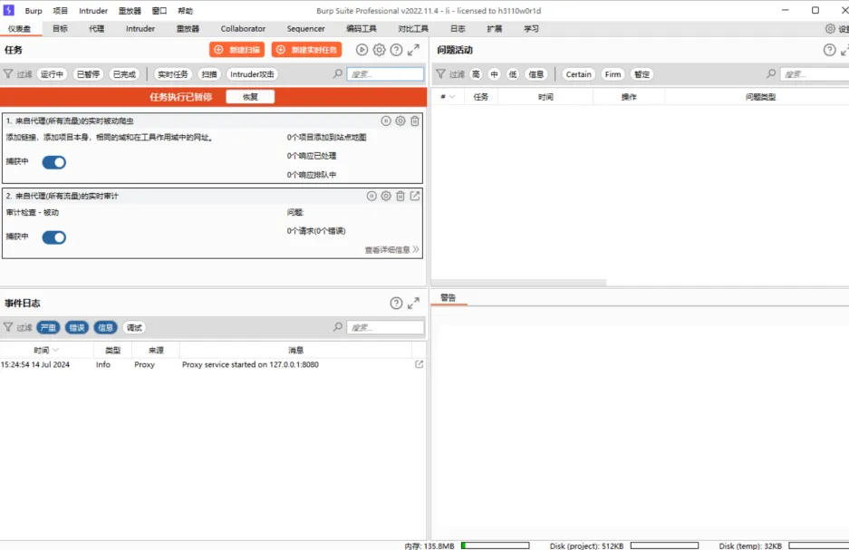This screenshot has width=849, height=550.
Task: Expand 查看详细信息 details for task 2
Action: click(x=392, y=249)
